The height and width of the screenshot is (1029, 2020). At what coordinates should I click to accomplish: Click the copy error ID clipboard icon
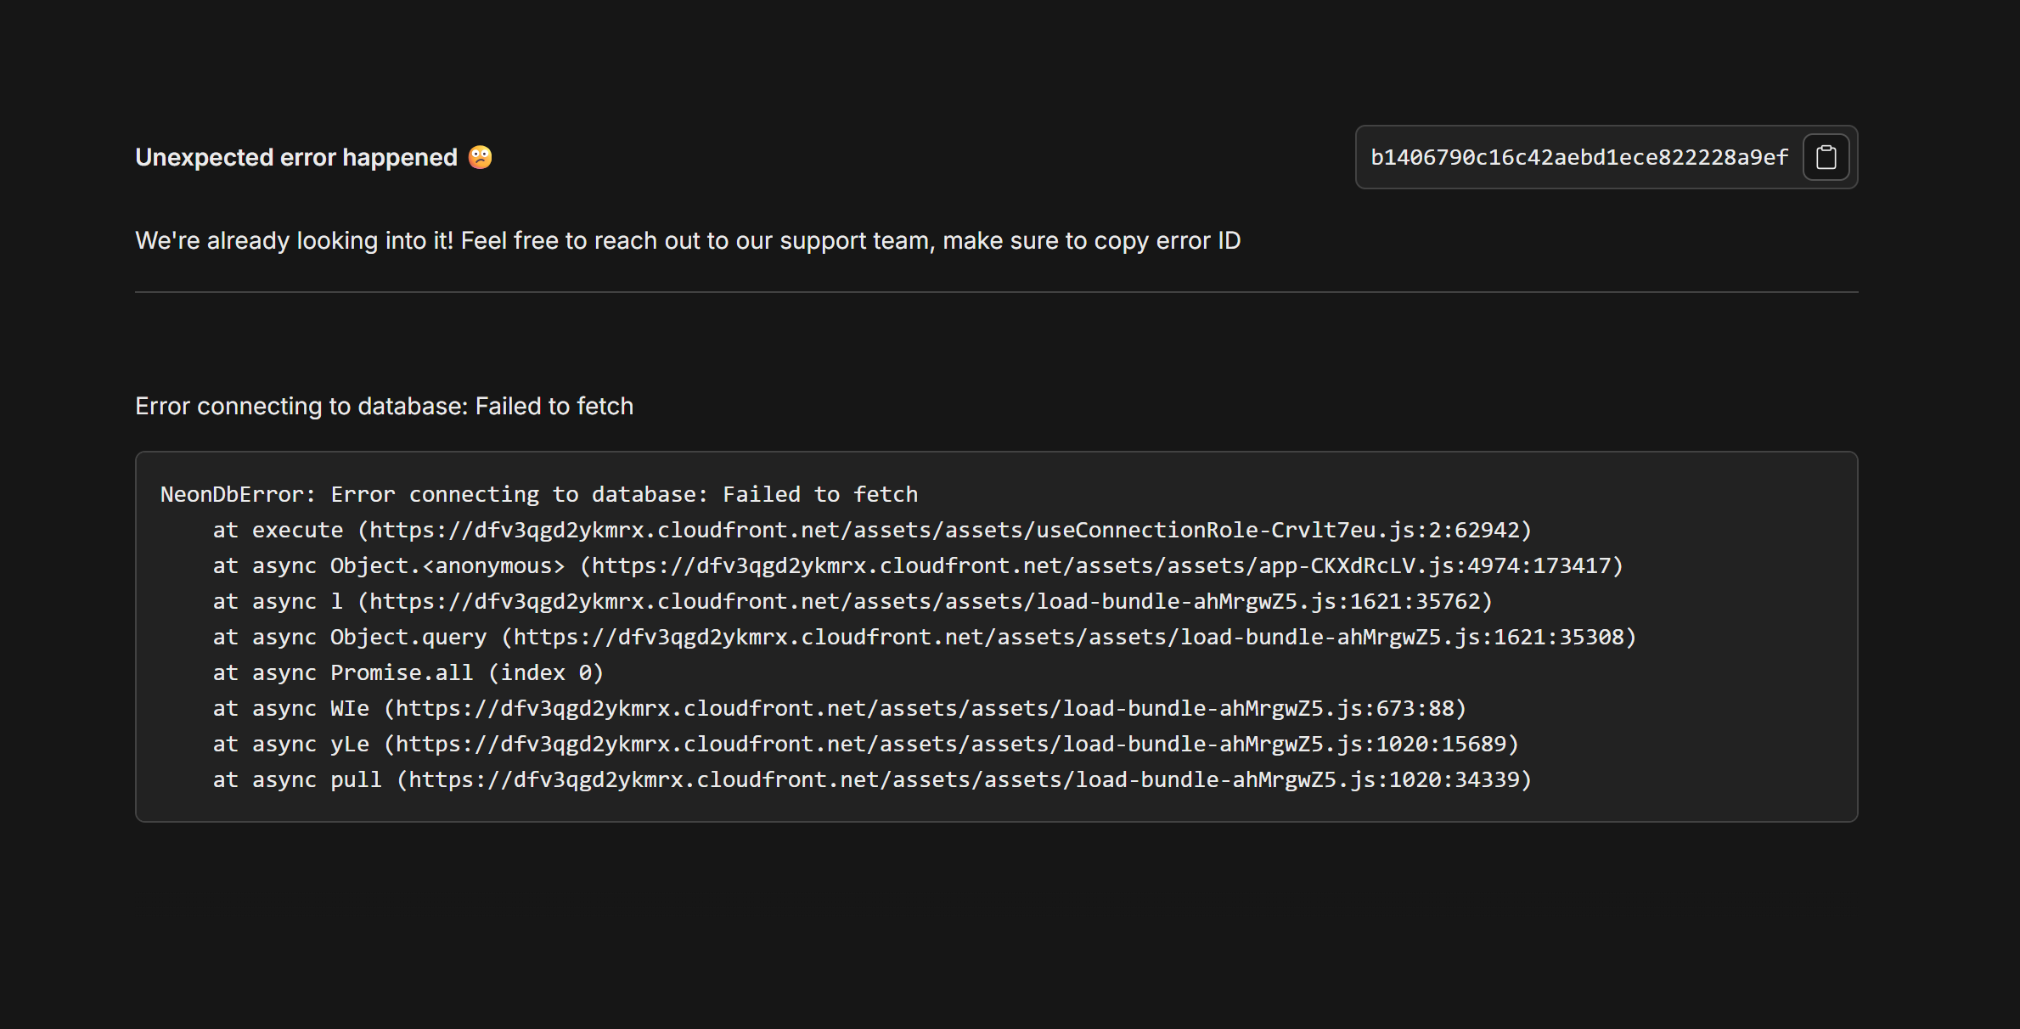[1826, 157]
